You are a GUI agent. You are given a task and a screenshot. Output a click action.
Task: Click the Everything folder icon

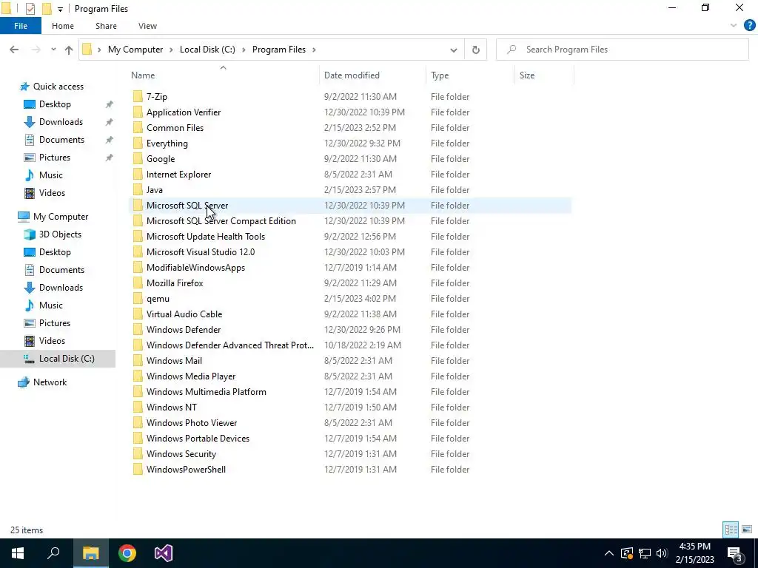(x=138, y=143)
